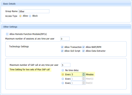132x95 pixels.
Task: Select the Every Minutes radio option
Action: [63, 74]
